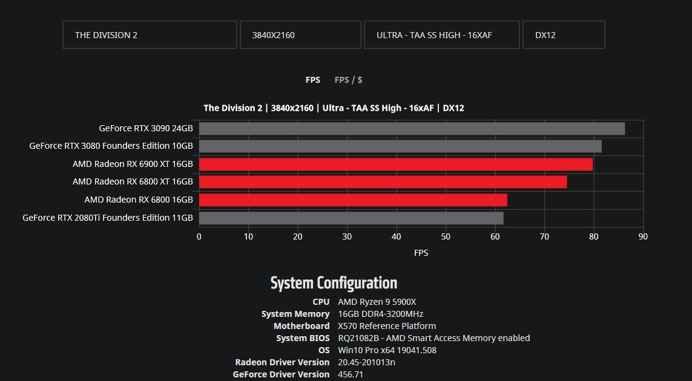Click the RTX 3080 Founders Edition 10GB label
692x381 pixels.
coord(111,146)
